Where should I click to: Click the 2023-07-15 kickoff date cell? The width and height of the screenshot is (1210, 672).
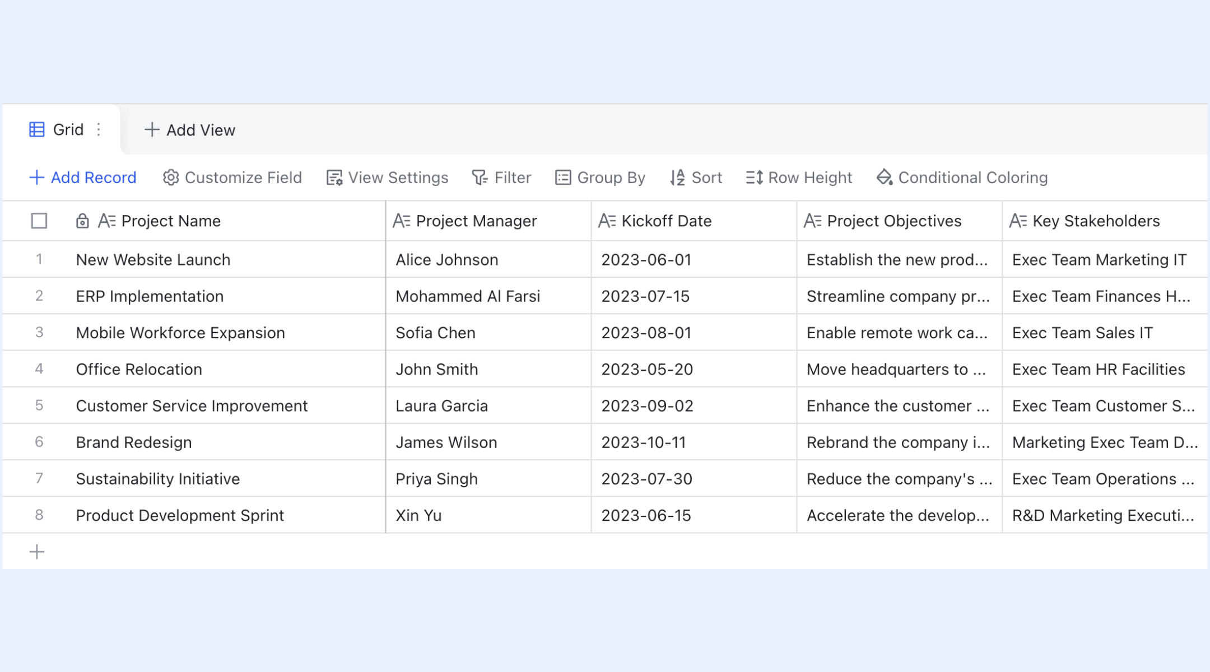694,296
